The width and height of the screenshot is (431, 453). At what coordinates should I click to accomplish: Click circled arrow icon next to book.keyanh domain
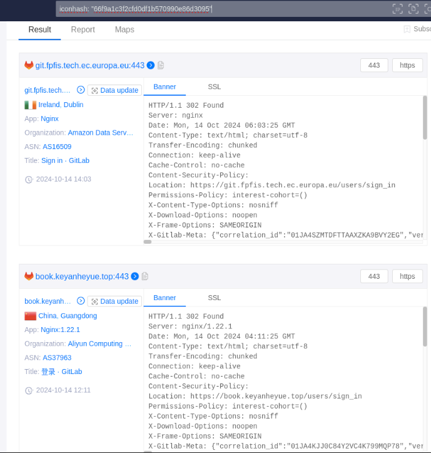coord(81,301)
